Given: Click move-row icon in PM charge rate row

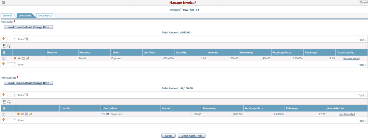Looking at the screenshot, I should pyautogui.click(x=27, y=114).
